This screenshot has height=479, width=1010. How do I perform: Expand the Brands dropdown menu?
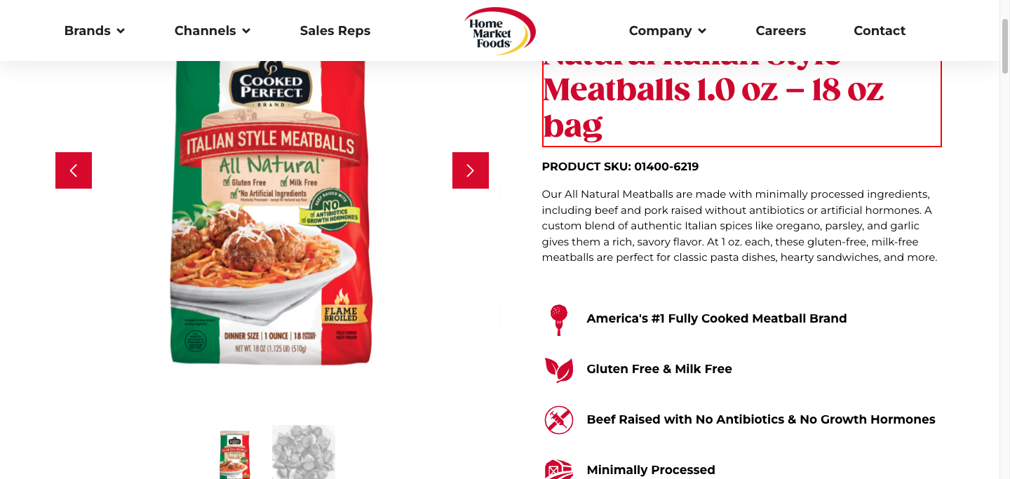coord(95,31)
